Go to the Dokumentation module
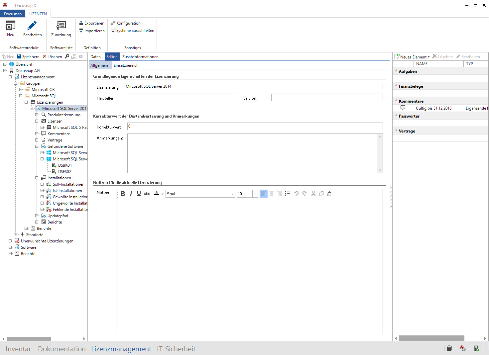 (x=62, y=349)
